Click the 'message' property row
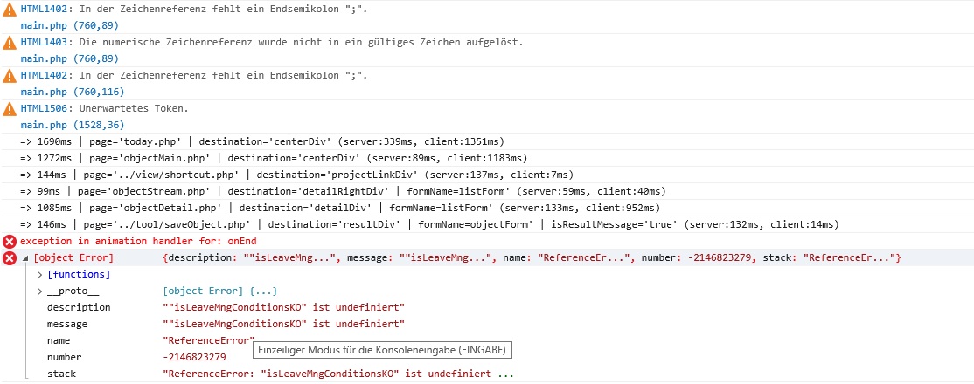This screenshot has height=384, width=974. (x=69, y=324)
